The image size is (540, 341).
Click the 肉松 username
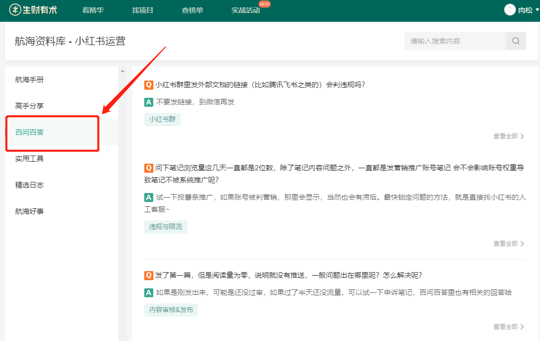525,10
